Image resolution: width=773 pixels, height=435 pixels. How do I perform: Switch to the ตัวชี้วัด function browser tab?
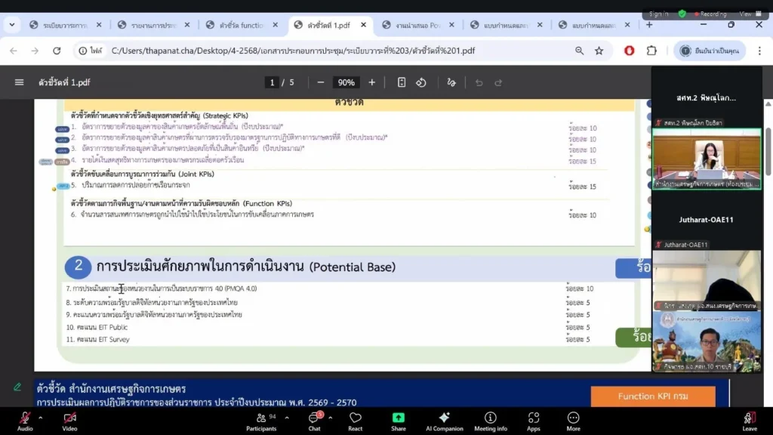pos(242,25)
